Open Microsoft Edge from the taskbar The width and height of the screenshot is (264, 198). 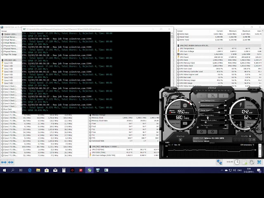(x=30, y=170)
